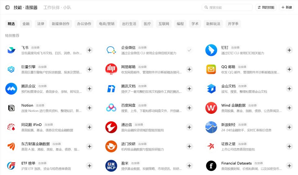The width and height of the screenshot is (298, 175).
Task: Switch to the 电商/营销 category tab
Action: 106,24
